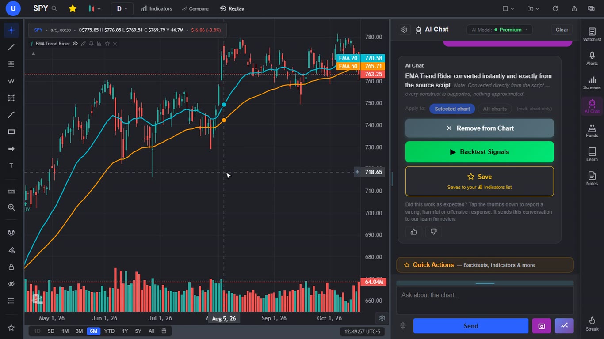Open AI Chat settings gear

404,30
